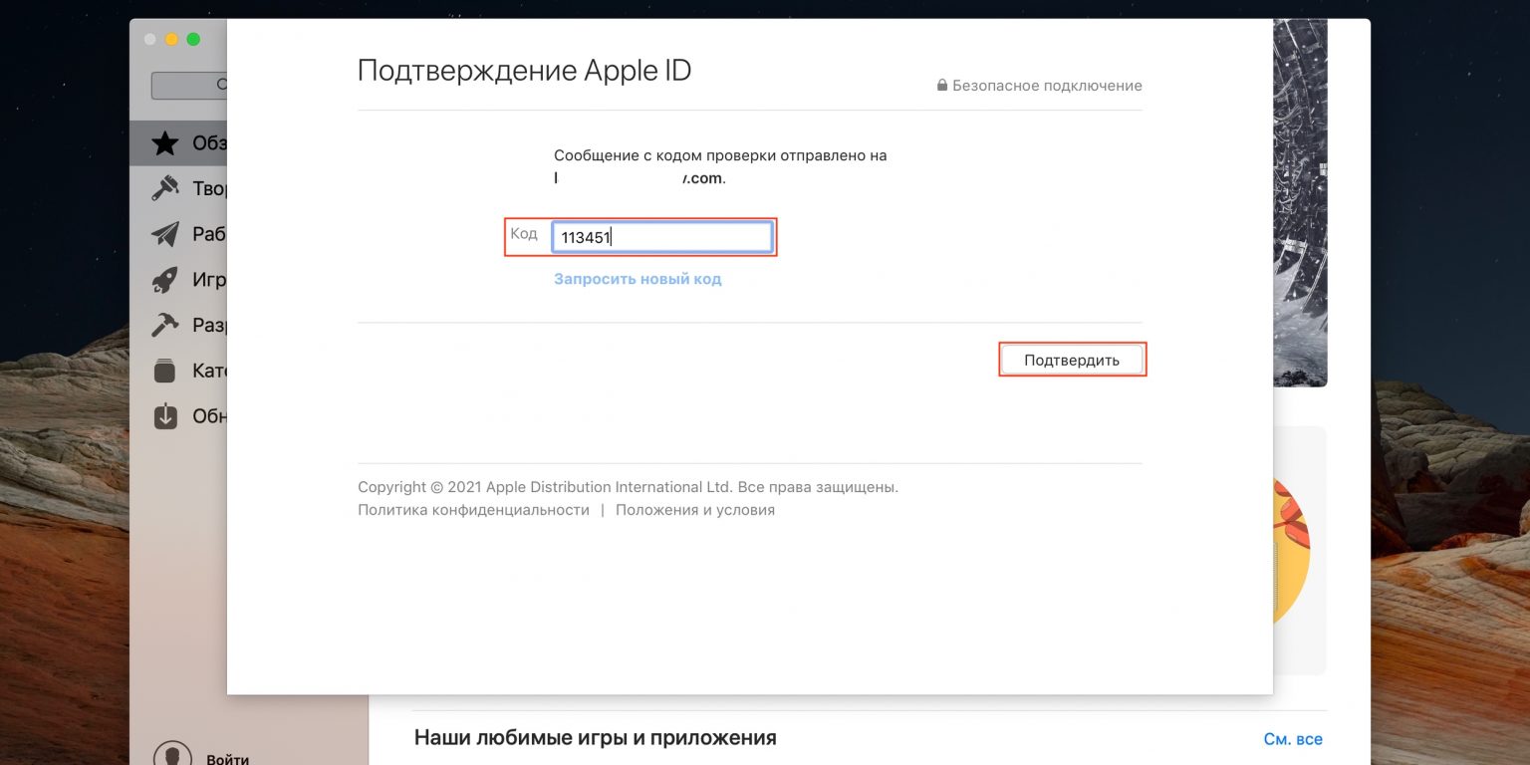This screenshot has width=1530, height=765.
Task: Open the Политика конфиденциальности link
Action: click(473, 510)
